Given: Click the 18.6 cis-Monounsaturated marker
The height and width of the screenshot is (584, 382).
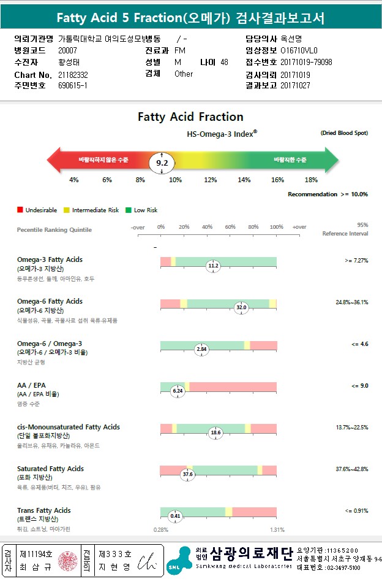Looking at the screenshot, I should click(x=215, y=432).
